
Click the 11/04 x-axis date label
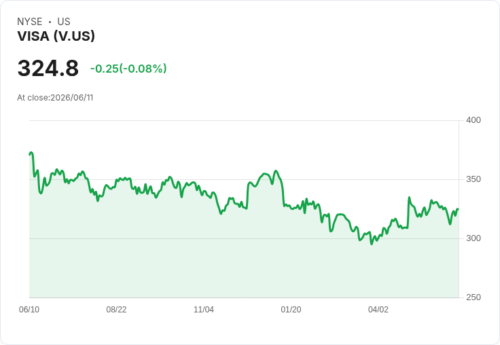tap(204, 310)
